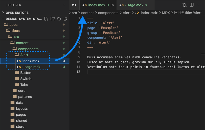Screen dimensions: 205x130
Task: Open source control changes icon
Action: (x=184, y=5)
